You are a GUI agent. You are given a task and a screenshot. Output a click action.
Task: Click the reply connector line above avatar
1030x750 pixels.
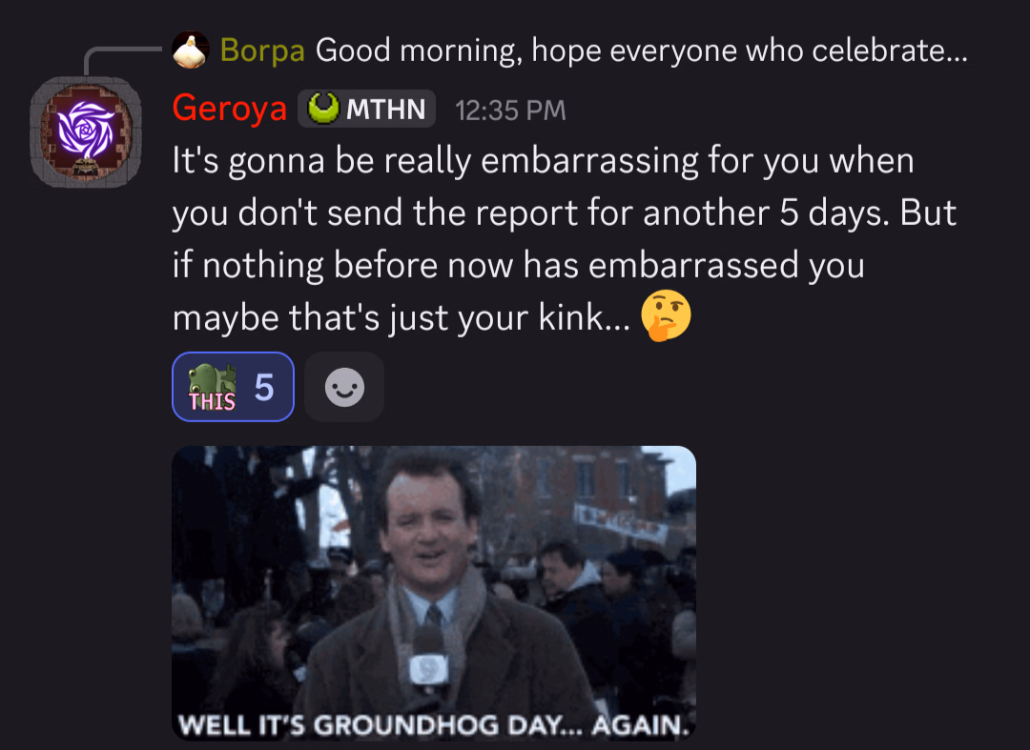point(123,60)
